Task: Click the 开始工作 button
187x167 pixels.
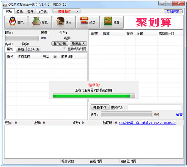Action: 100,108
